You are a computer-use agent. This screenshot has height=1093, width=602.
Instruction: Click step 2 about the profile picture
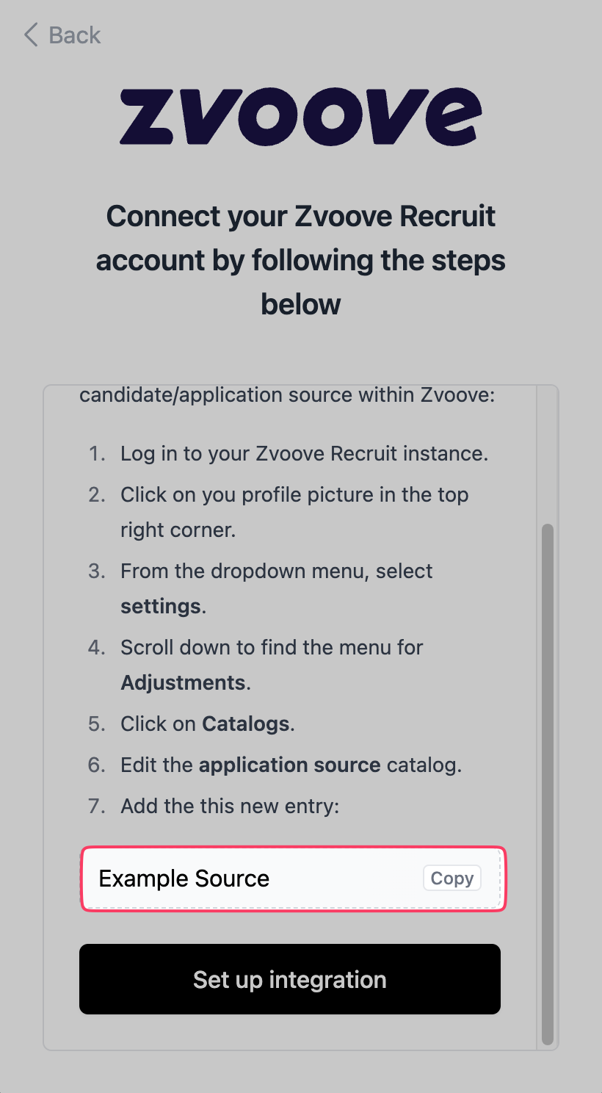[294, 494]
